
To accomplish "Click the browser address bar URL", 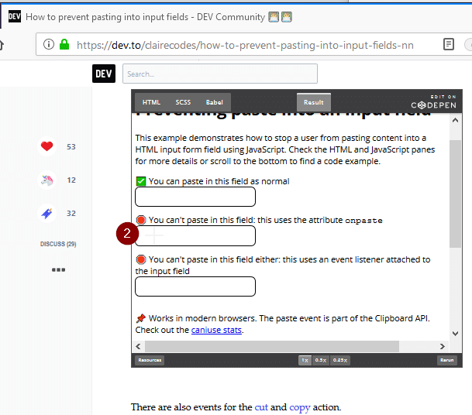I will (x=245, y=45).
